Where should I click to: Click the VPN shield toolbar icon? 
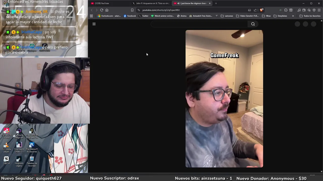tap(314, 10)
